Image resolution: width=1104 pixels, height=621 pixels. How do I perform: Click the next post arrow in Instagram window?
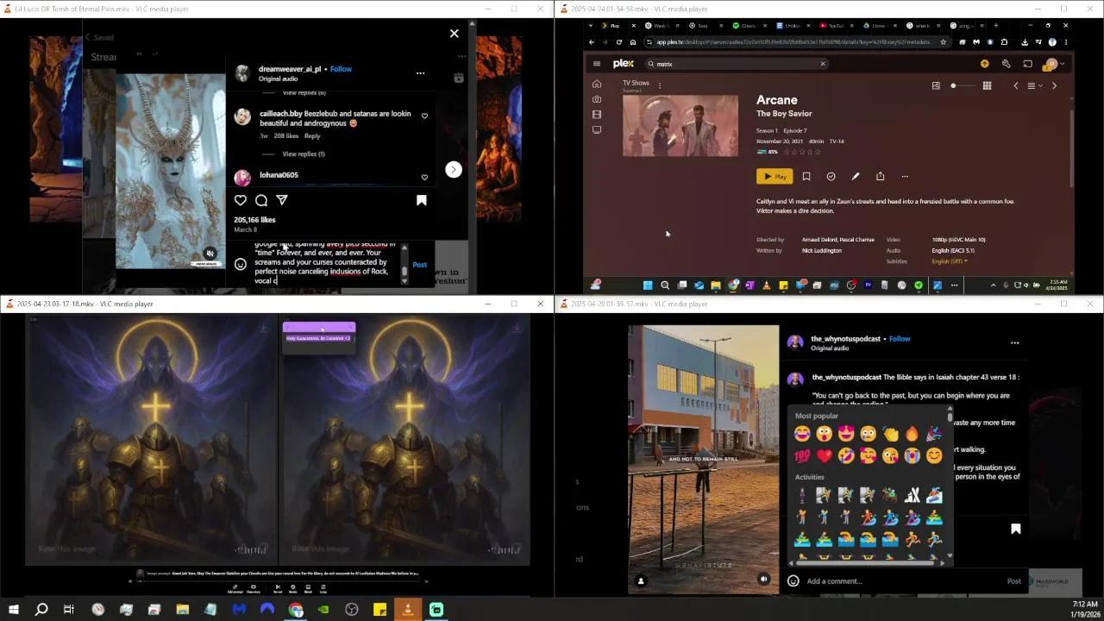[x=454, y=169]
